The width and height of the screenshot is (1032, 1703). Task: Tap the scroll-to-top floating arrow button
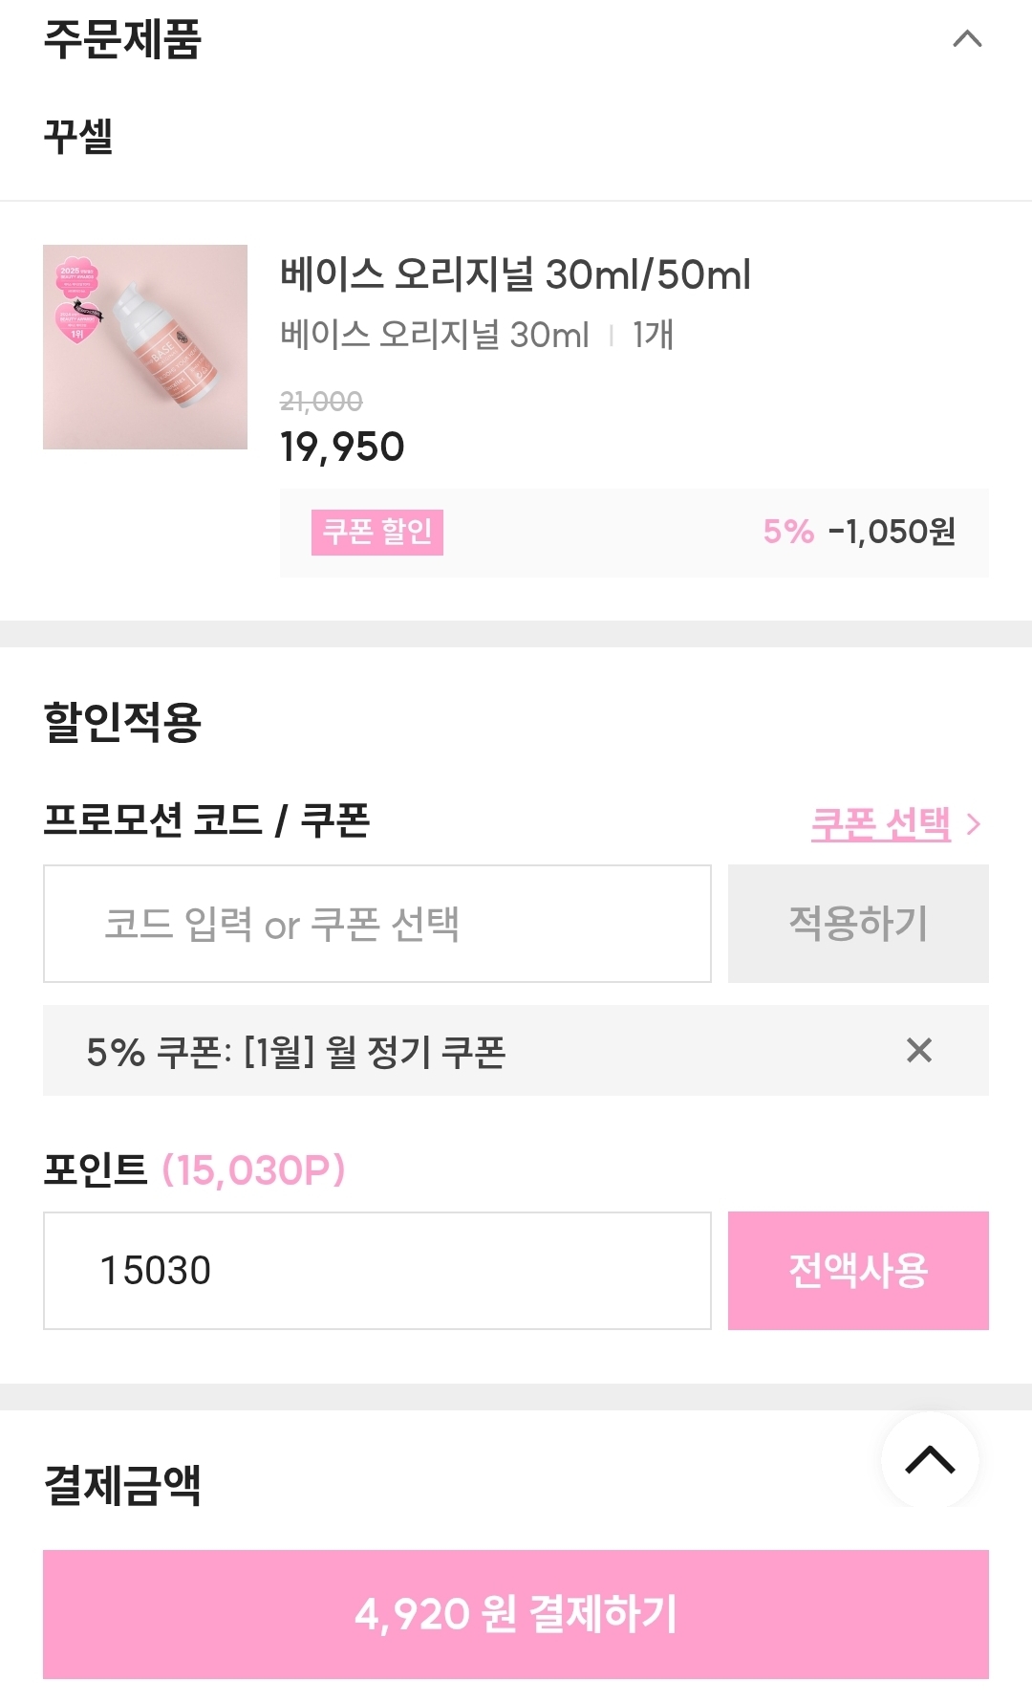pyautogui.click(x=930, y=1460)
